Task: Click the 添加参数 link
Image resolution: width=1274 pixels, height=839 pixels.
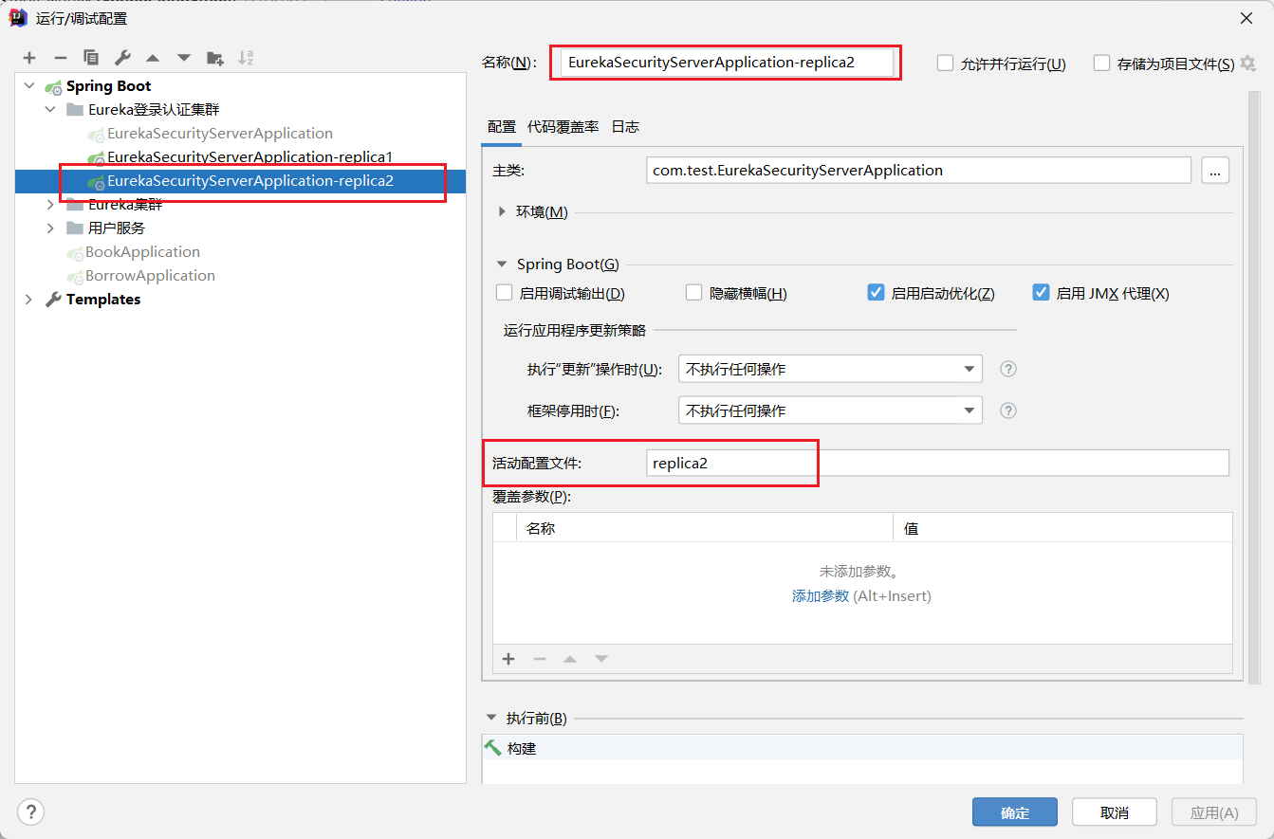Action: pyautogui.click(x=821, y=596)
